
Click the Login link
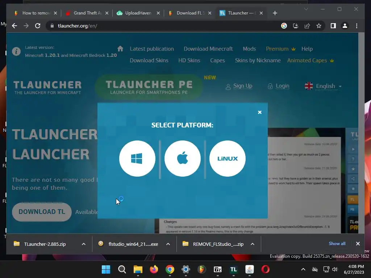click(279, 86)
